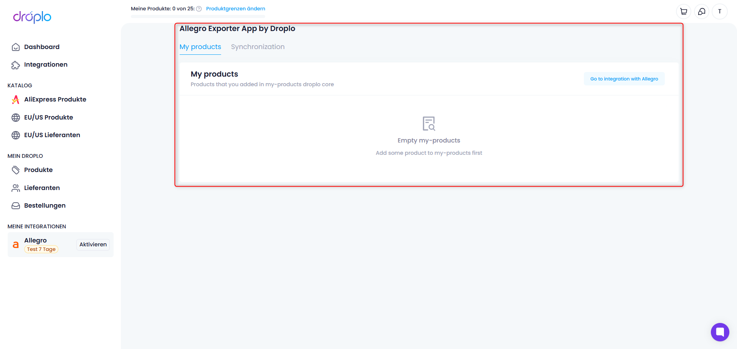The height and width of the screenshot is (349, 737).
Task: Click Add some product to my-products first text
Action: pos(429,153)
